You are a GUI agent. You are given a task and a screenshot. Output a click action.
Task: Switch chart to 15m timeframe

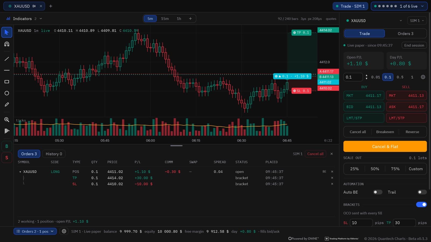(x=165, y=19)
